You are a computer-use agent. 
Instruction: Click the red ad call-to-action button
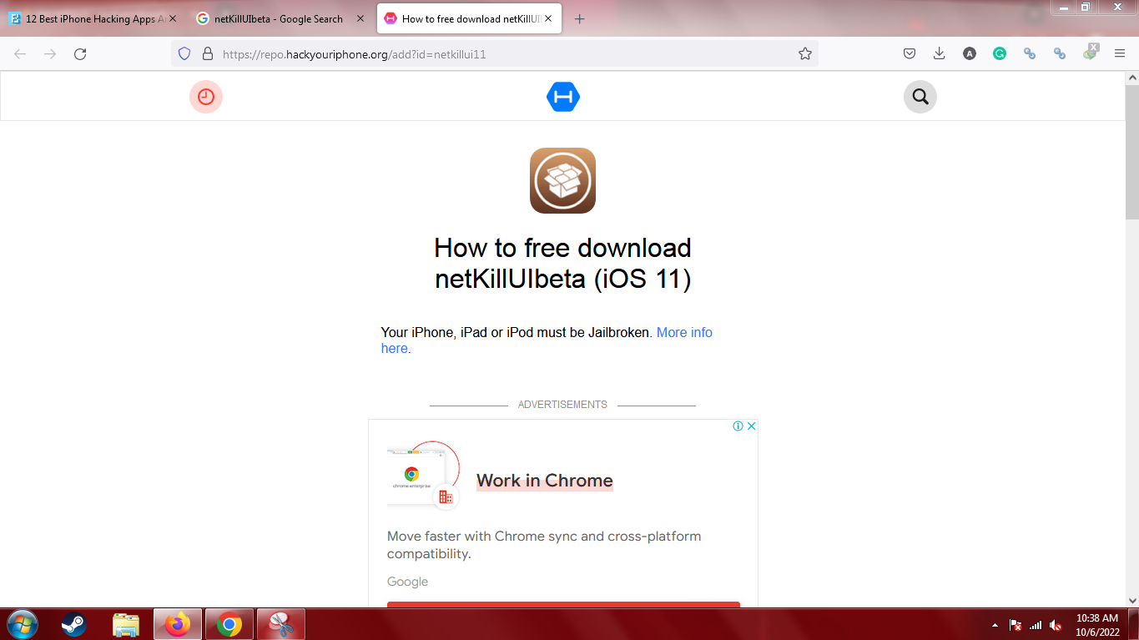563,604
